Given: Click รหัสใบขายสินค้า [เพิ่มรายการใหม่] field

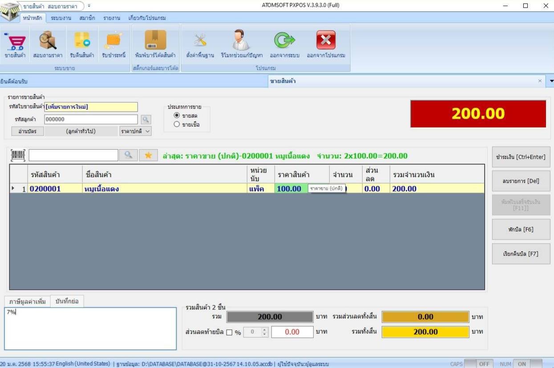Looking at the screenshot, I should (91, 107).
